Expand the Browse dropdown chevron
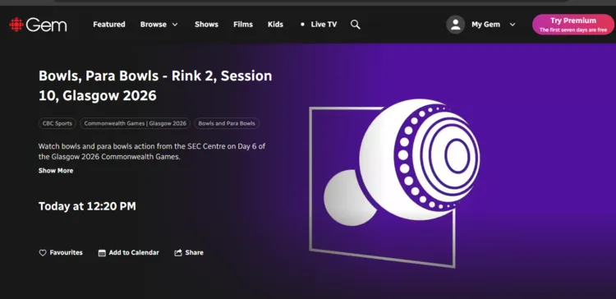This screenshot has width=616, height=299. 175,25
